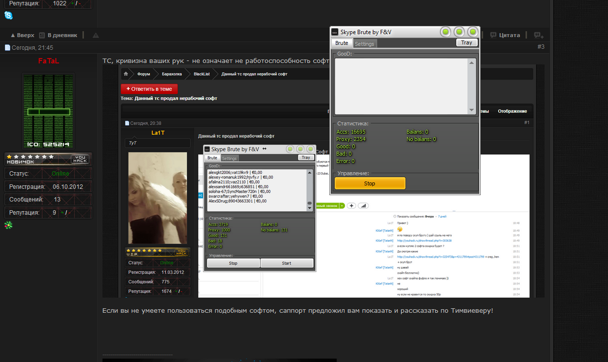The image size is (608, 362).
Task: Click the orange Stop button
Action: tap(370, 183)
